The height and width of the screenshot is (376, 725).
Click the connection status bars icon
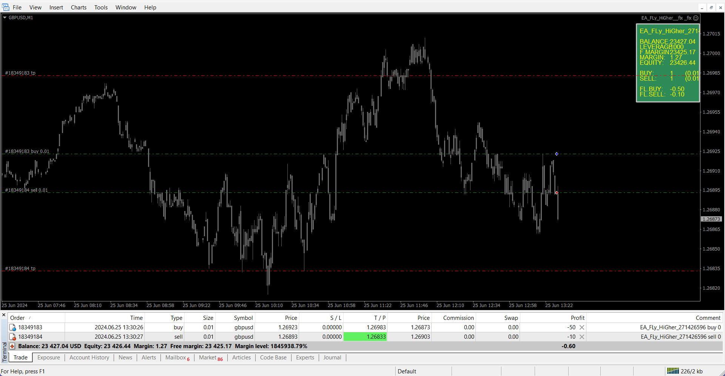[673, 371]
